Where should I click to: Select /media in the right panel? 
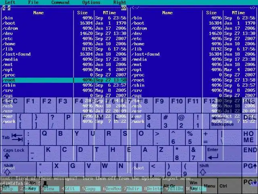click(x=193, y=59)
